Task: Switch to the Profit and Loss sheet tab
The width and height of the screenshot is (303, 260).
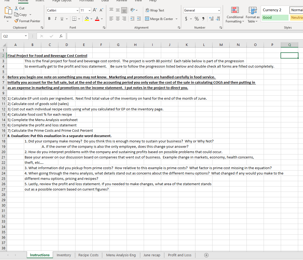Action: pos(180,255)
